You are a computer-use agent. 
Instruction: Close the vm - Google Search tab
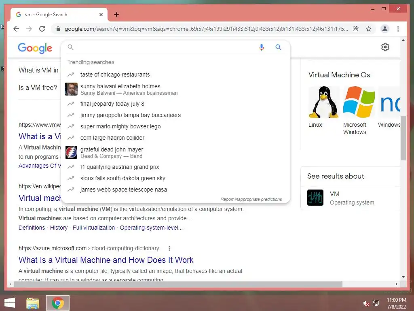pos(101,15)
